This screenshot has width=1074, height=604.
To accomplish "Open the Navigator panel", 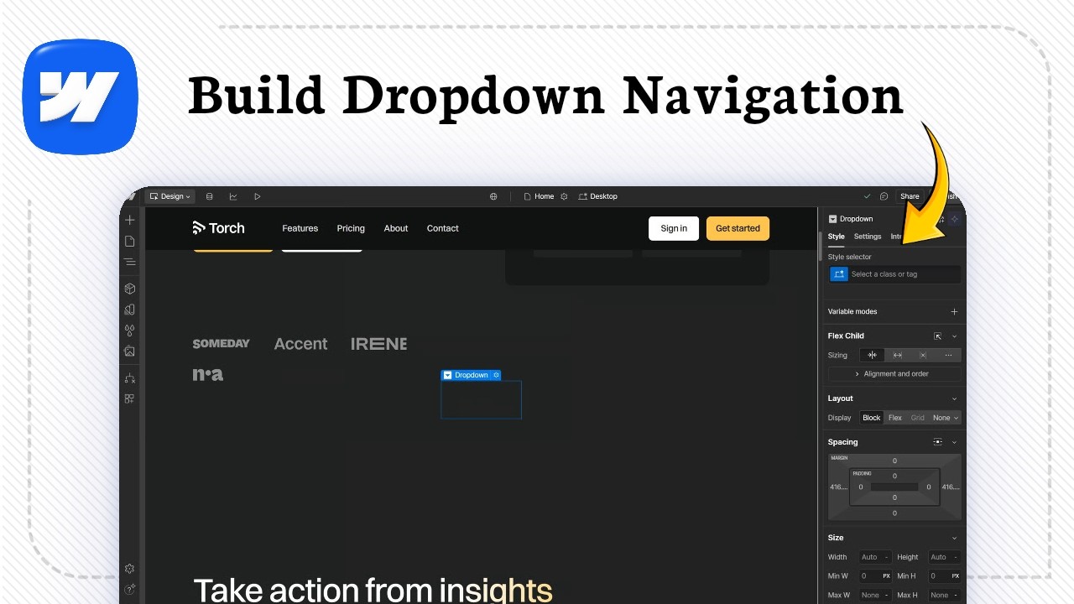I will click(129, 262).
